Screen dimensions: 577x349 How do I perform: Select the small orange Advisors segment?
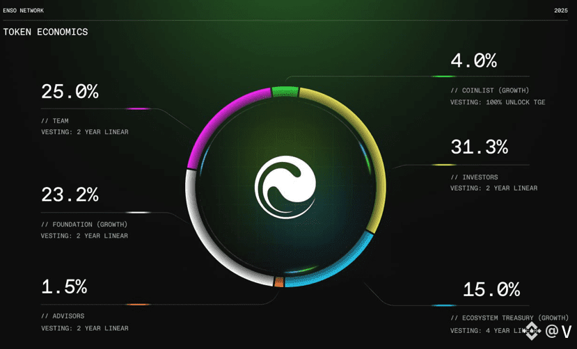coord(279,282)
